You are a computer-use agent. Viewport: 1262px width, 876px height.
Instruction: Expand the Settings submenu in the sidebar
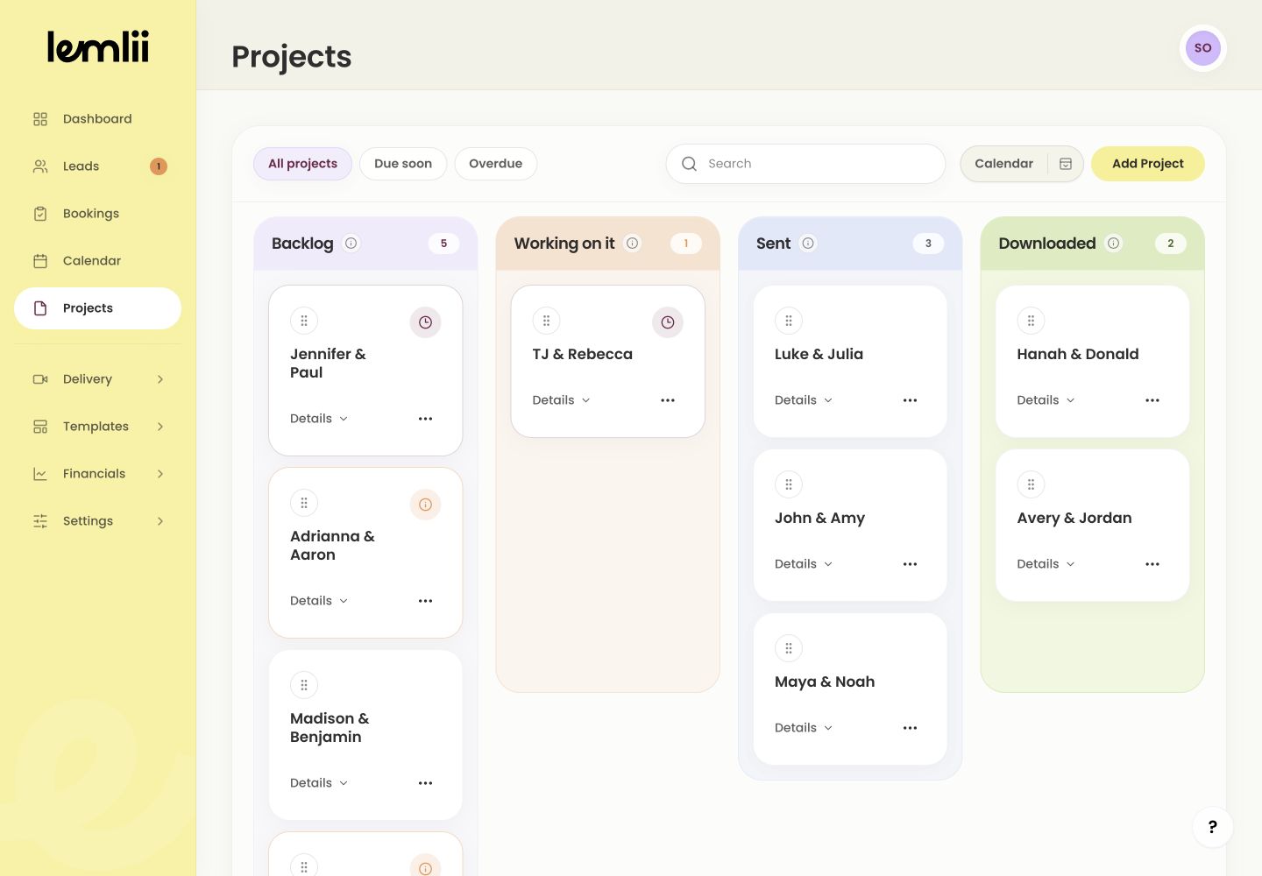point(98,521)
